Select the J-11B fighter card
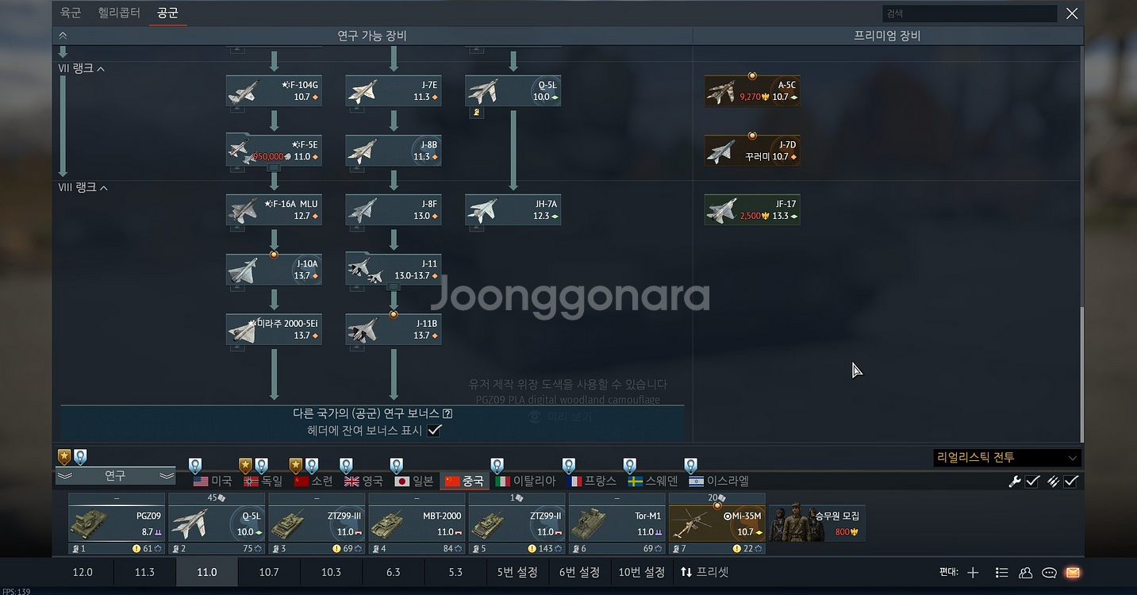The image size is (1137, 595). (394, 328)
